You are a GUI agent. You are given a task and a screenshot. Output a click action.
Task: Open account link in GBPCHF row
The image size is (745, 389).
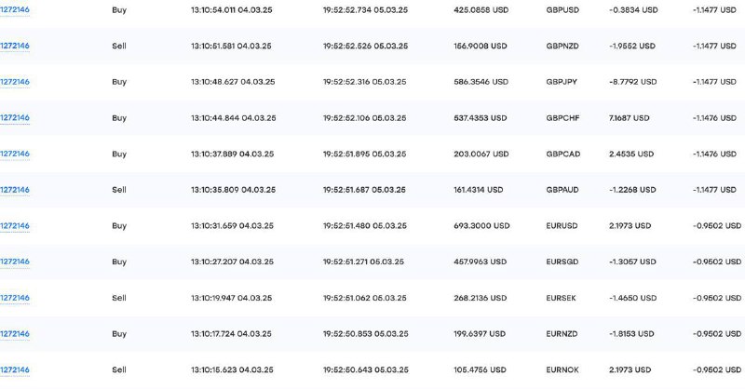click(15, 118)
